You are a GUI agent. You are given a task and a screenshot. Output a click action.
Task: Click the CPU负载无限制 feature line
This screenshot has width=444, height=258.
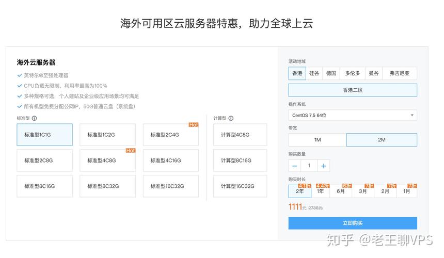point(66,86)
